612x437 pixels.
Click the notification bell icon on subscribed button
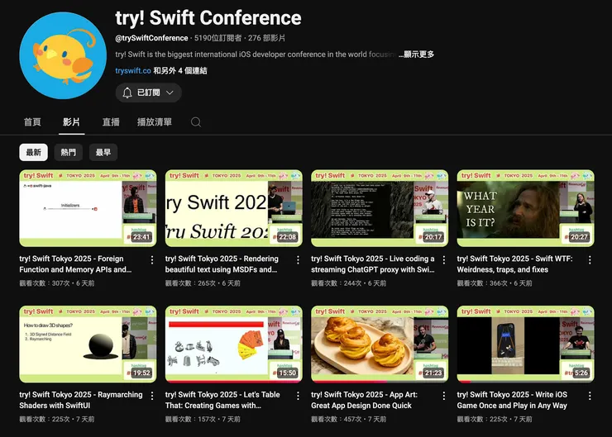(127, 93)
